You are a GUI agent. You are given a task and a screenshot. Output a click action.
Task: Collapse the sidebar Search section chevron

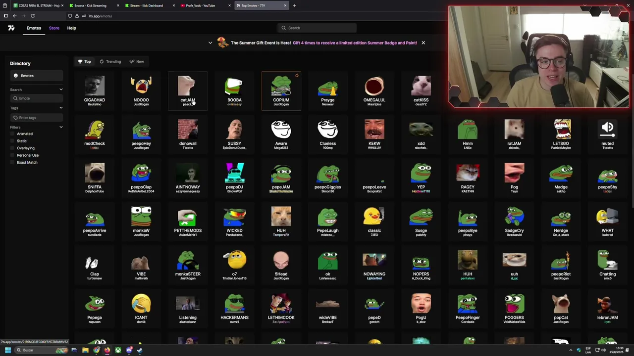pos(61,89)
